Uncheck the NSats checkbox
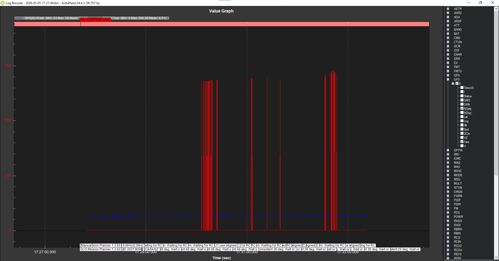 coord(462,108)
